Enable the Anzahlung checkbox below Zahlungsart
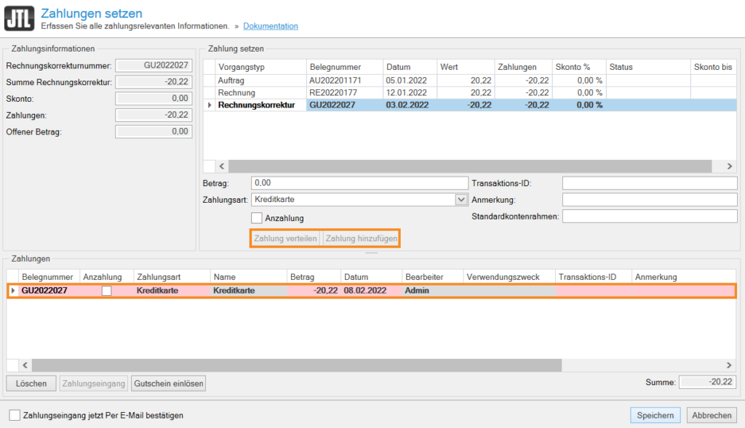745x428 pixels. [x=257, y=218]
